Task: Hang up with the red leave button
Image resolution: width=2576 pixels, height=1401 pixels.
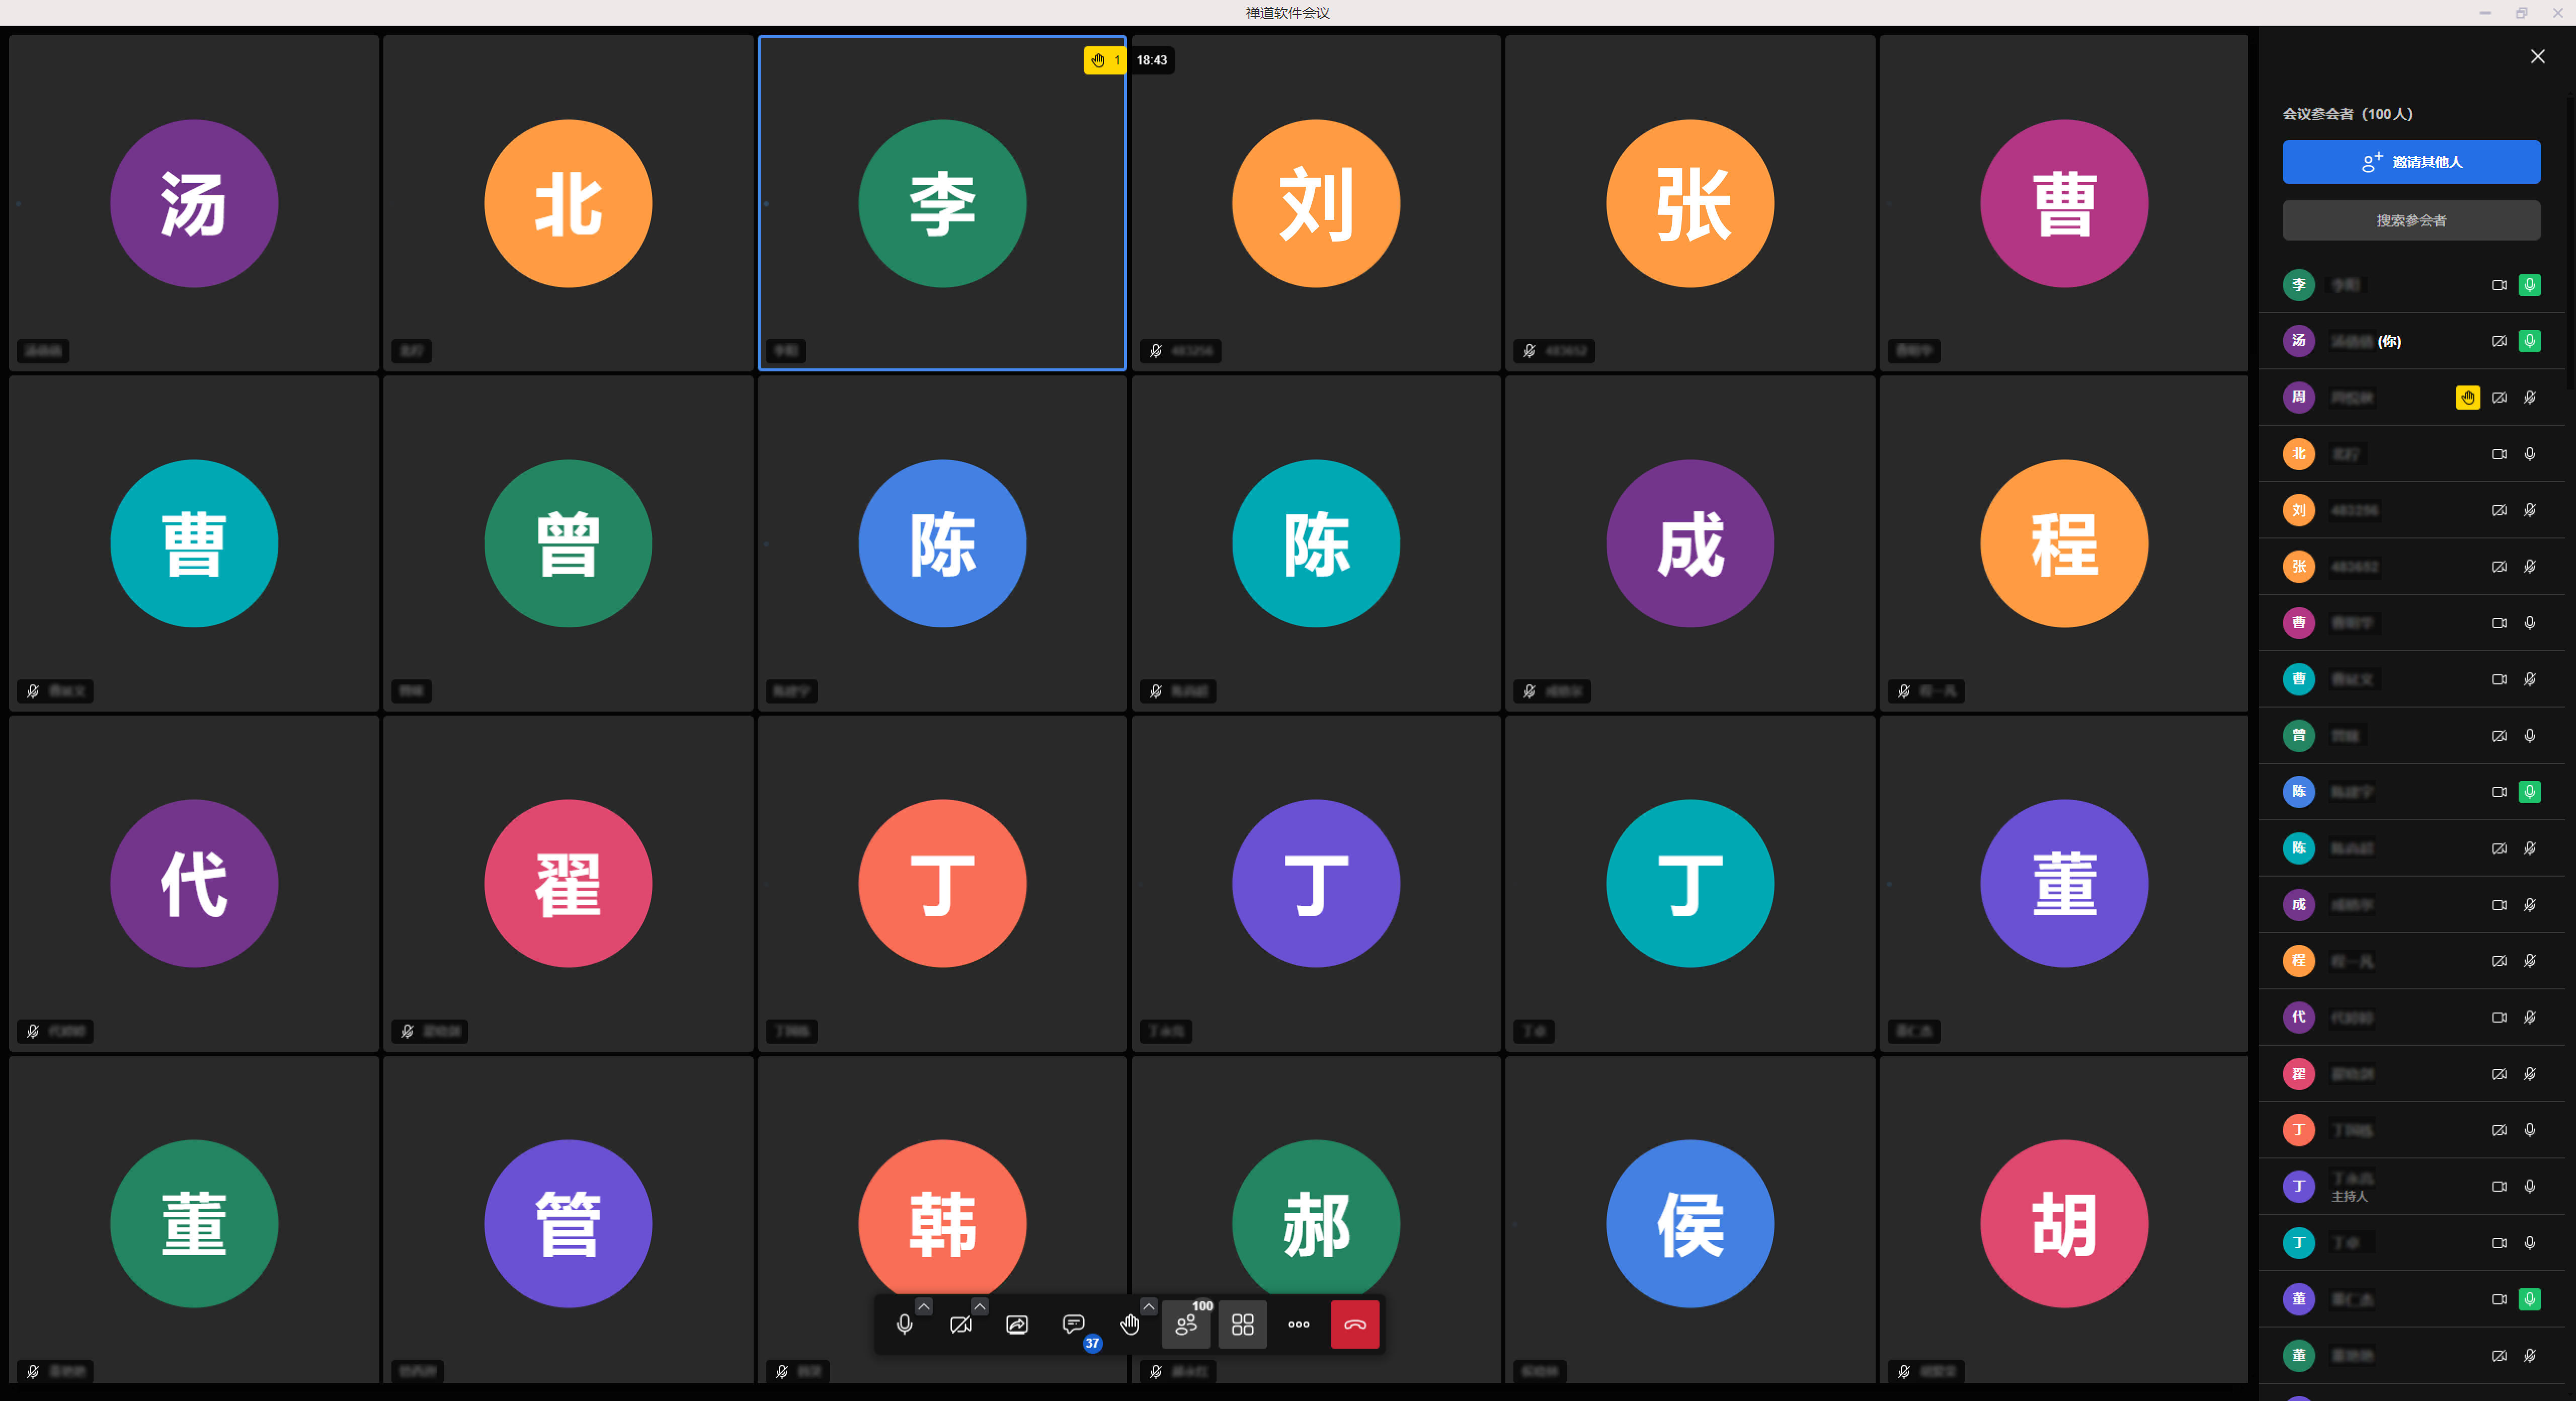Action: (1355, 1324)
